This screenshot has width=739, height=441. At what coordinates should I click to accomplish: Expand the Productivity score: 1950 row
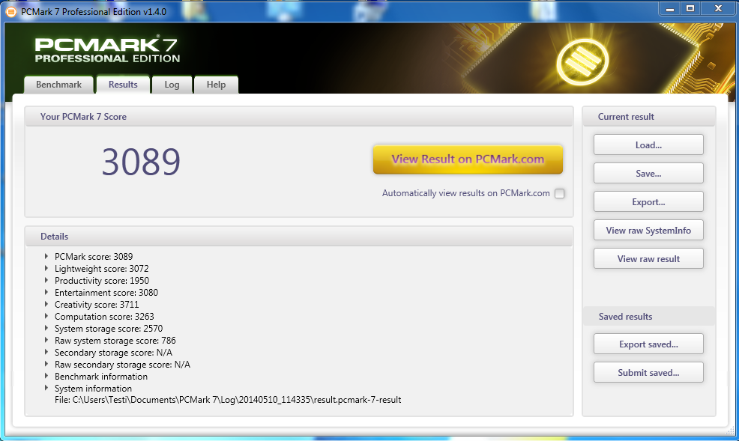(x=46, y=281)
